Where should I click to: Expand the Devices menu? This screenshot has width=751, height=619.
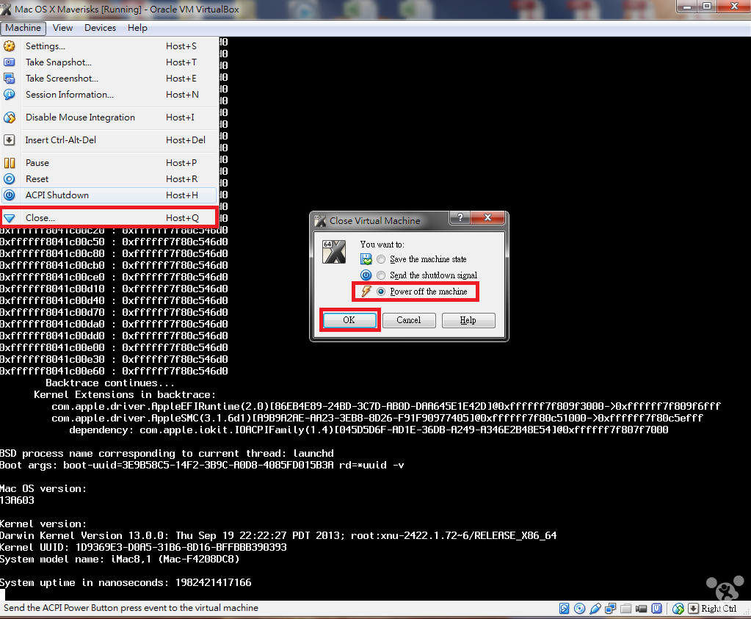100,28
